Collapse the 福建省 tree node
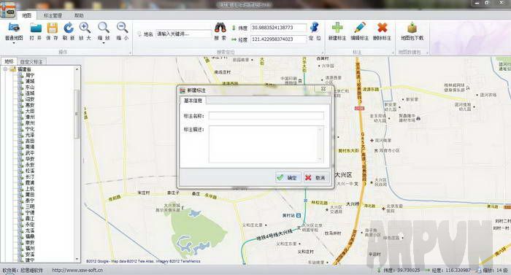The height and width of the screenshot is (275, 511). point(5,69)
